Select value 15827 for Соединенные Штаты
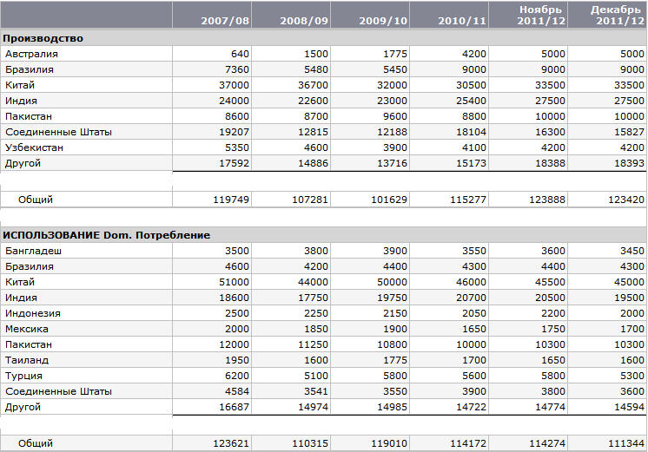 click(x=629, y=132)
